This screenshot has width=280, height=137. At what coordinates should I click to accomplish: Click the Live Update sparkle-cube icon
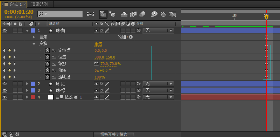click(x=112, y=14)
